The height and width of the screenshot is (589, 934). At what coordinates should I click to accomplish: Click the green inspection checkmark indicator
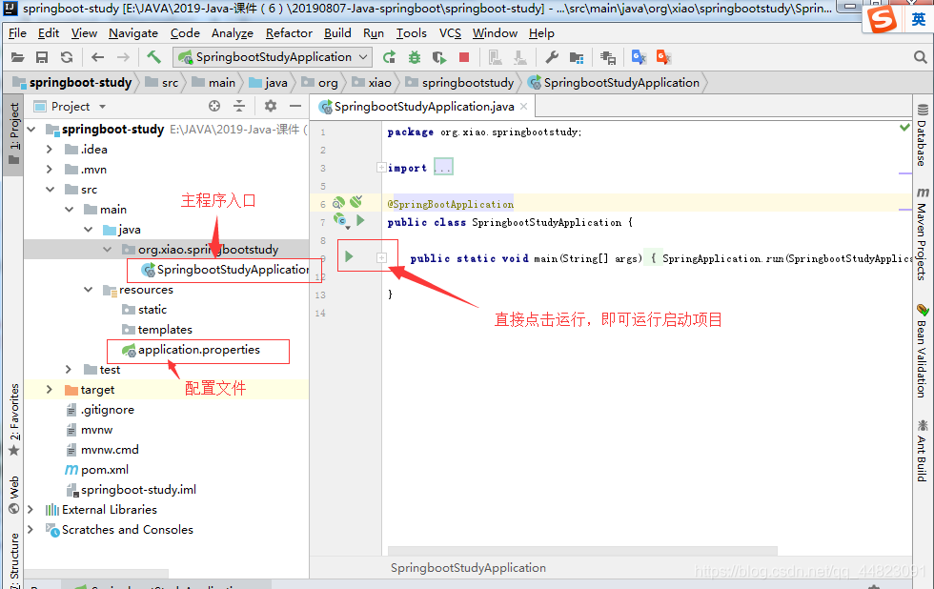[904, 127]
